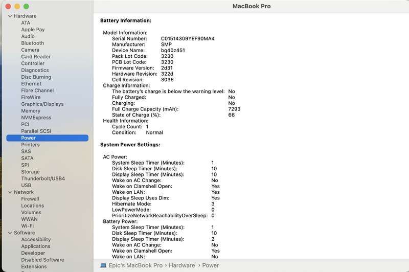Click Hardware in the path bar
Image resolution: width=409 pixels, height=272 pixels.
coord(182,266)
